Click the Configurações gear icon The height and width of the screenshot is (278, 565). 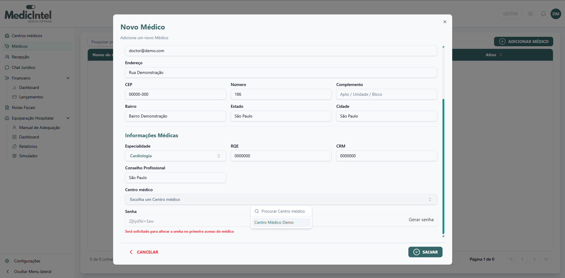[7, 261]
